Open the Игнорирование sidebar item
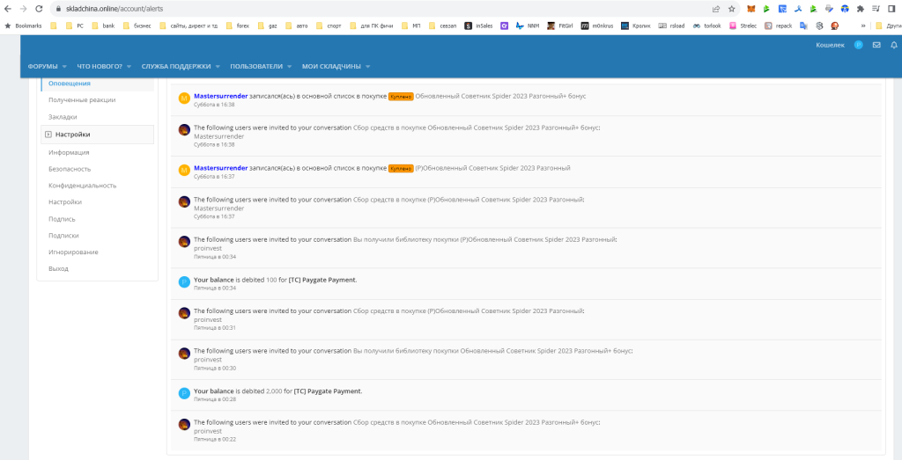This screenshot has height=460, width=902. point(73,252)
